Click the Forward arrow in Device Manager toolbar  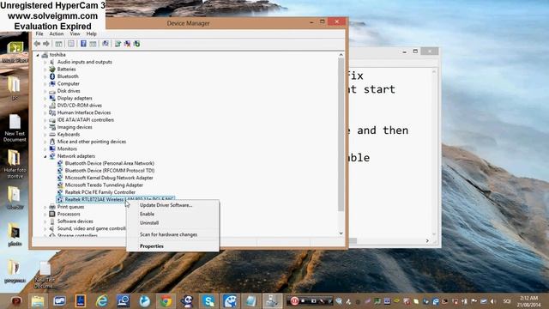45,44
